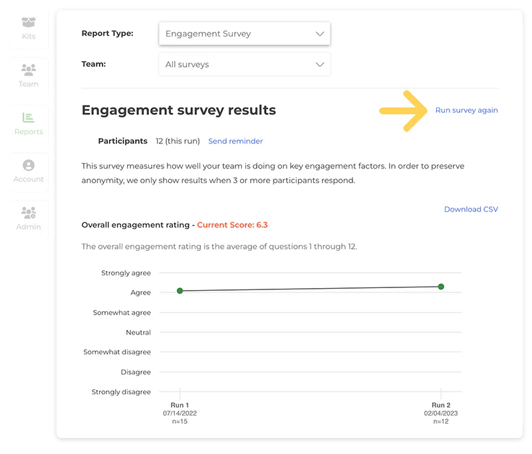Click the Somewhat agree axis label
This screenshot has width=532, height=454.
pyautogui.click(x=122, y=313)
